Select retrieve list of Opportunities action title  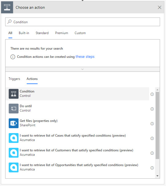[x=79, y=165]
